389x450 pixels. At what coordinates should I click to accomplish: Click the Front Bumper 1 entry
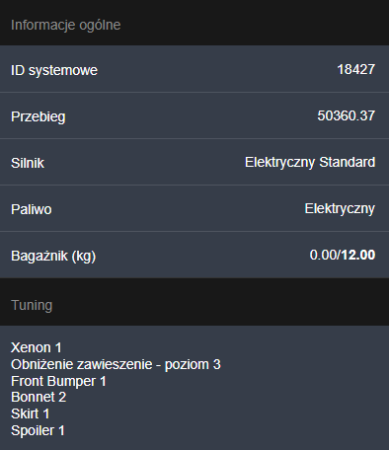[58, 381]
